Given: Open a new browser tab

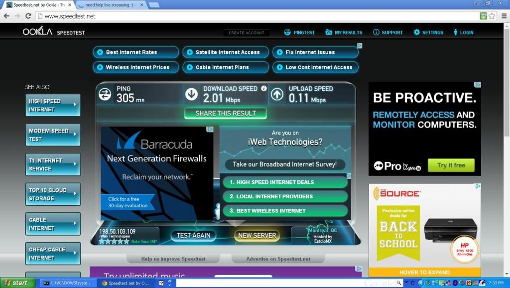Looking at the screenshot, I should (154, 5).
